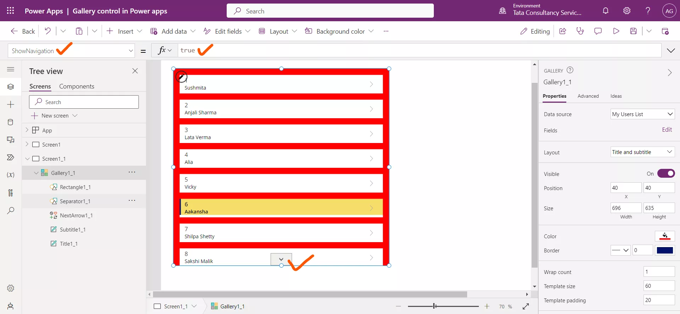Open the Insert plus icon in left rail
The image size is (680, 314).
tap(11, 104)
